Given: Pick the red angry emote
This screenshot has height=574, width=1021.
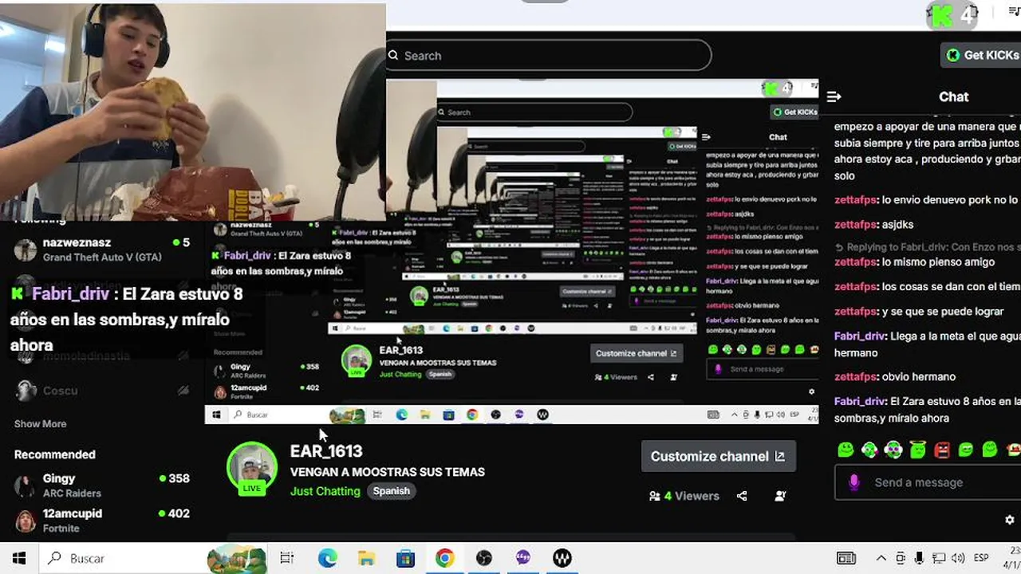Looking at the screenshot, I should 942,450.
